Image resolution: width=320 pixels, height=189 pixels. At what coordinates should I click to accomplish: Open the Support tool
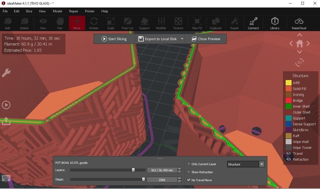(144, 23)
